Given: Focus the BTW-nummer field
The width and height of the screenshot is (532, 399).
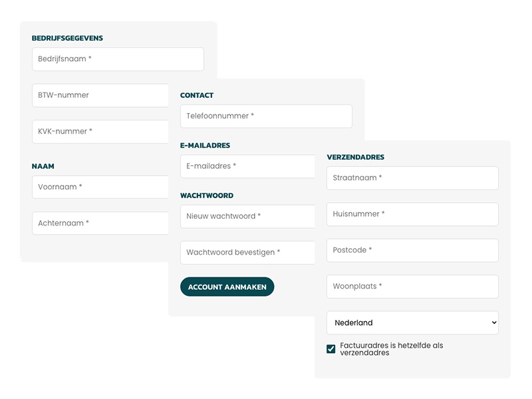Looking at the screenshot, I should point(100,95).
